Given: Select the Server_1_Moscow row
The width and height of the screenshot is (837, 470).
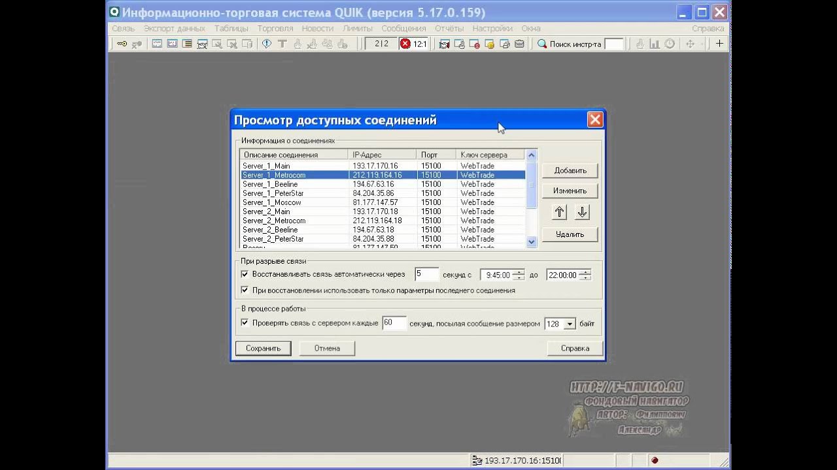Looking at the screenshot, I should [x=383, y=202].
